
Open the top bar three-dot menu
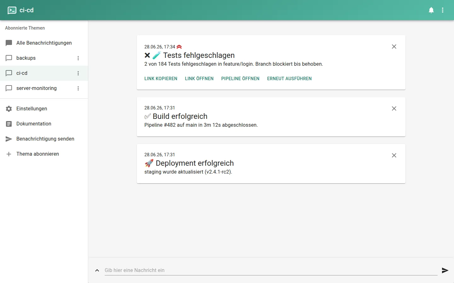(x=443, y=10)
